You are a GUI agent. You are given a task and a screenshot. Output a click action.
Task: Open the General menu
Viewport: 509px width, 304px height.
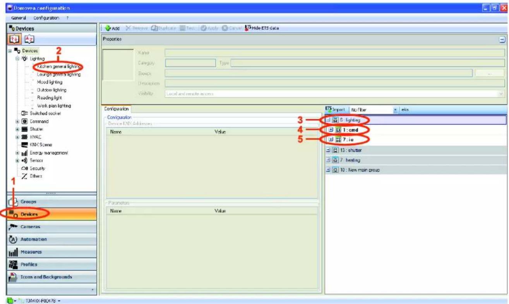tap(19, 18)
